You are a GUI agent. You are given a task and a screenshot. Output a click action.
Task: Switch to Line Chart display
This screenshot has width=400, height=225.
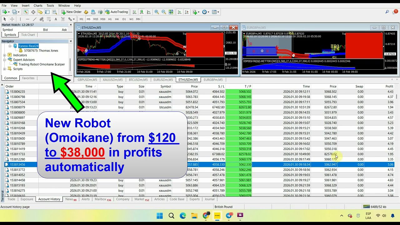tap(149, 12)
